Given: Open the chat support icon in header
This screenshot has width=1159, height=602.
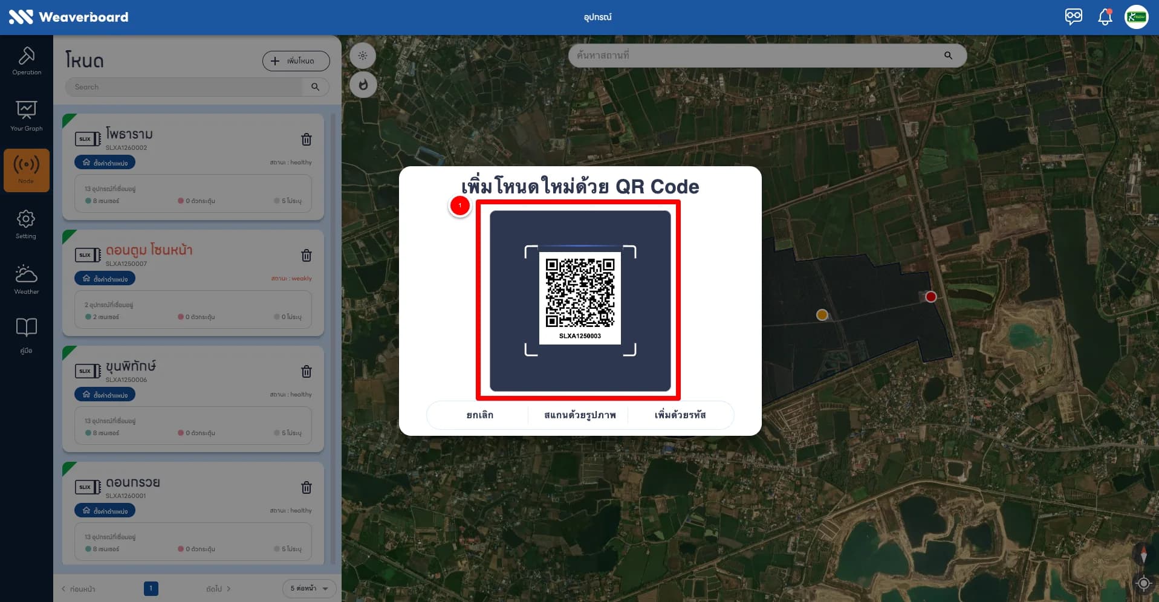Looking at the screenshot, I should pos(1074,17).
